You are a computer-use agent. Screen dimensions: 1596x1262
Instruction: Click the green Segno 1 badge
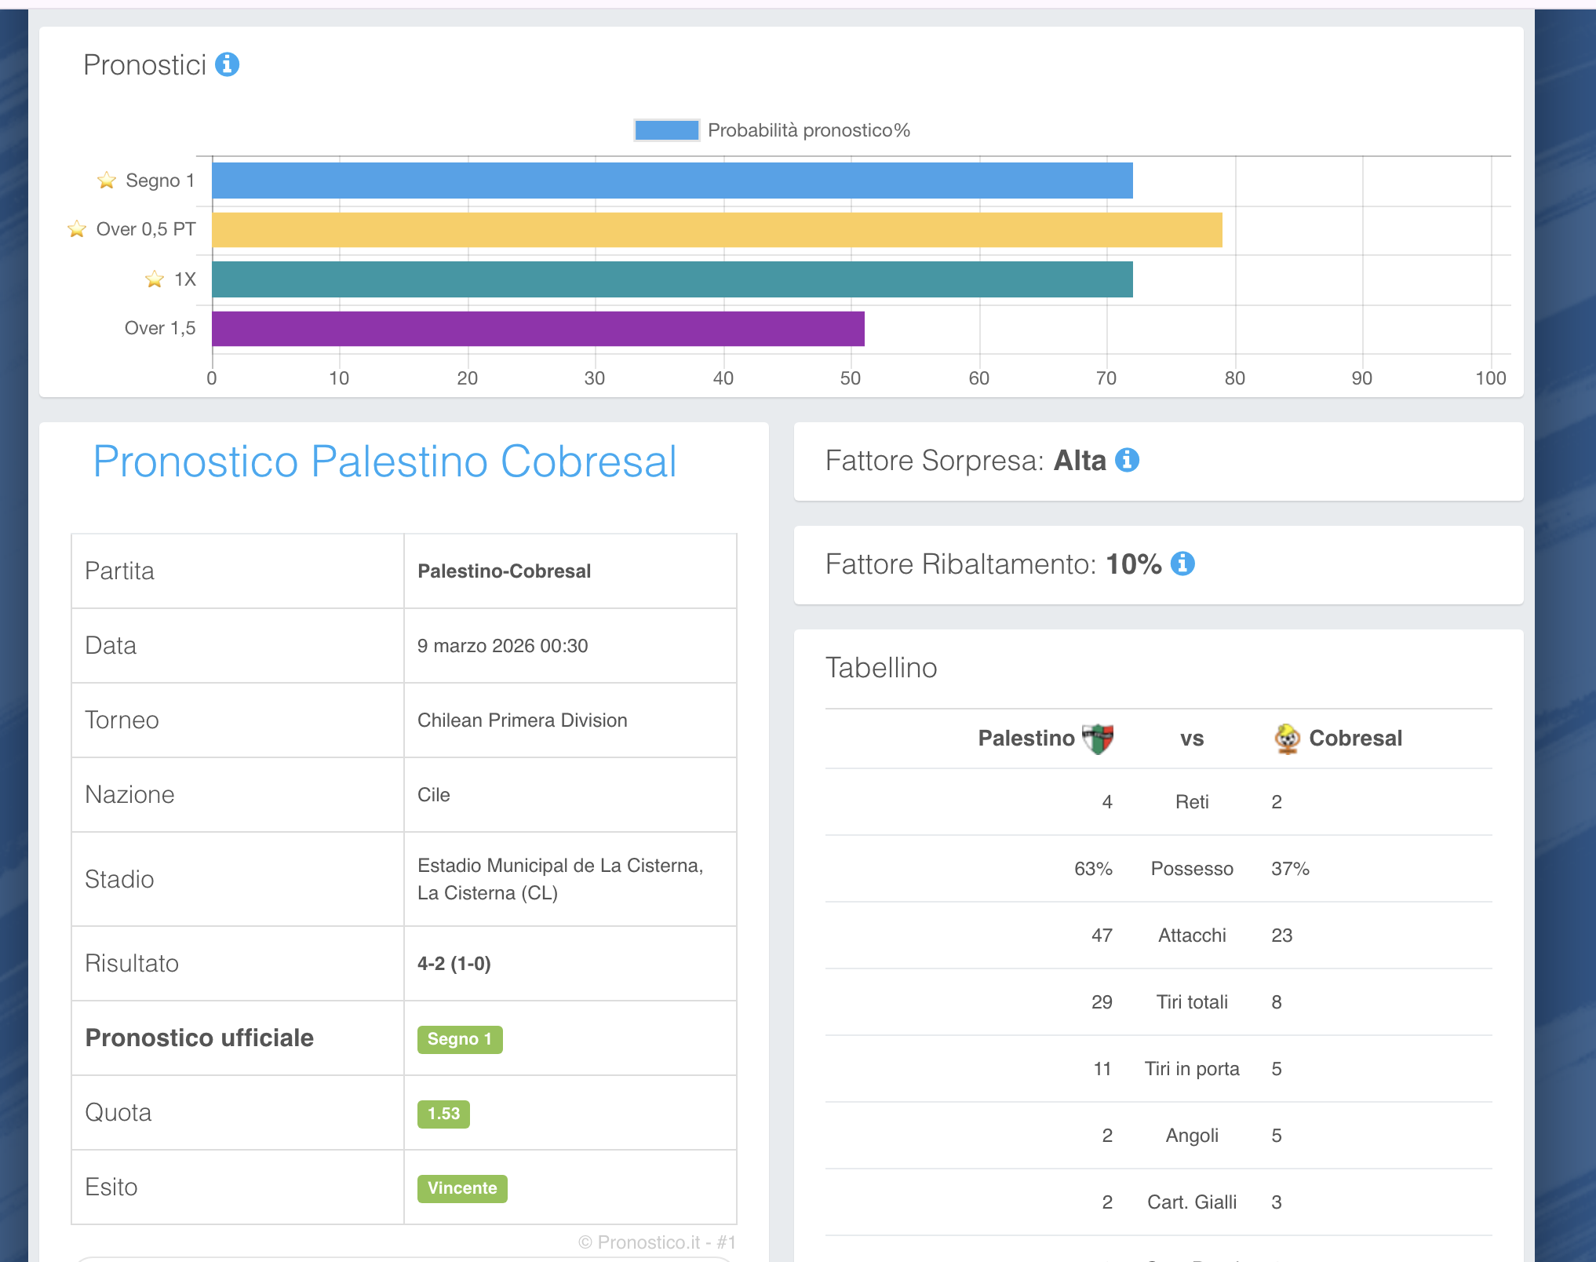click(460, 1039)
